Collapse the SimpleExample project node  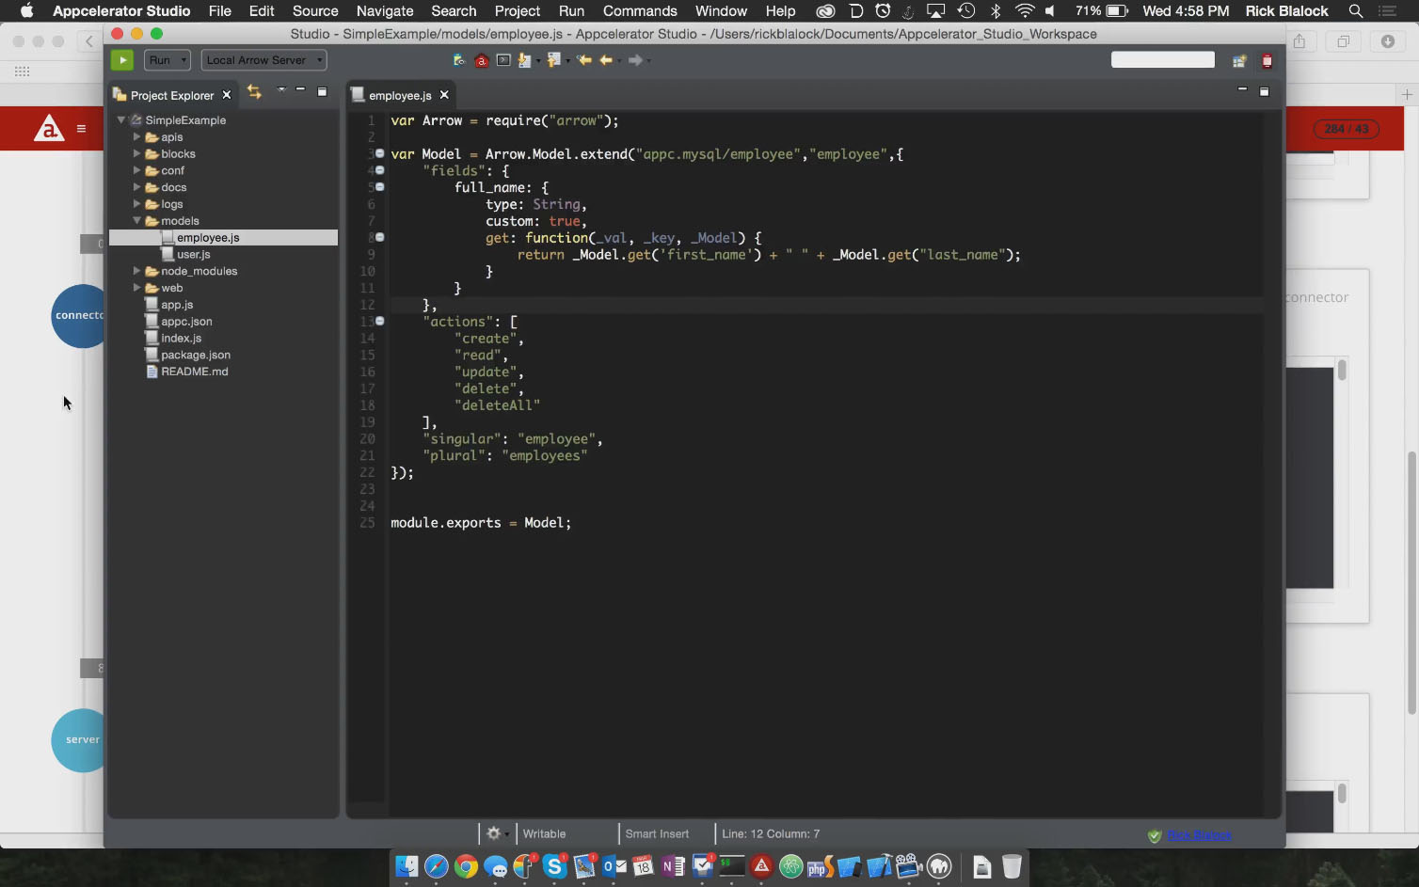[x=121, y=120]
